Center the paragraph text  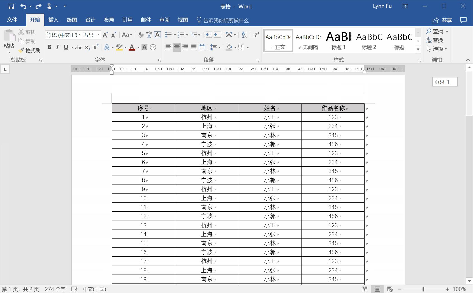click(177, 47)
